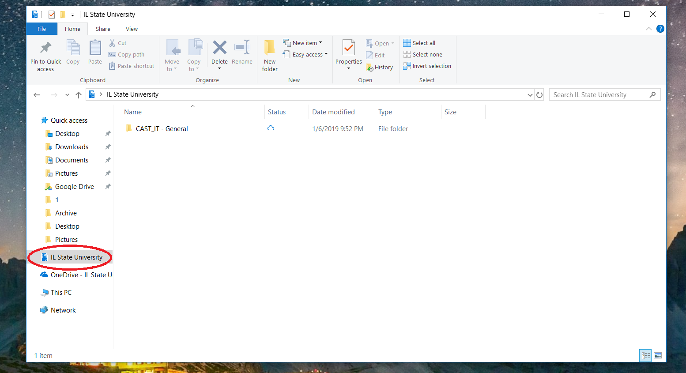Click the cloud status icon for CAST_IT
The image size is (686, 373).
pos(271,128)
